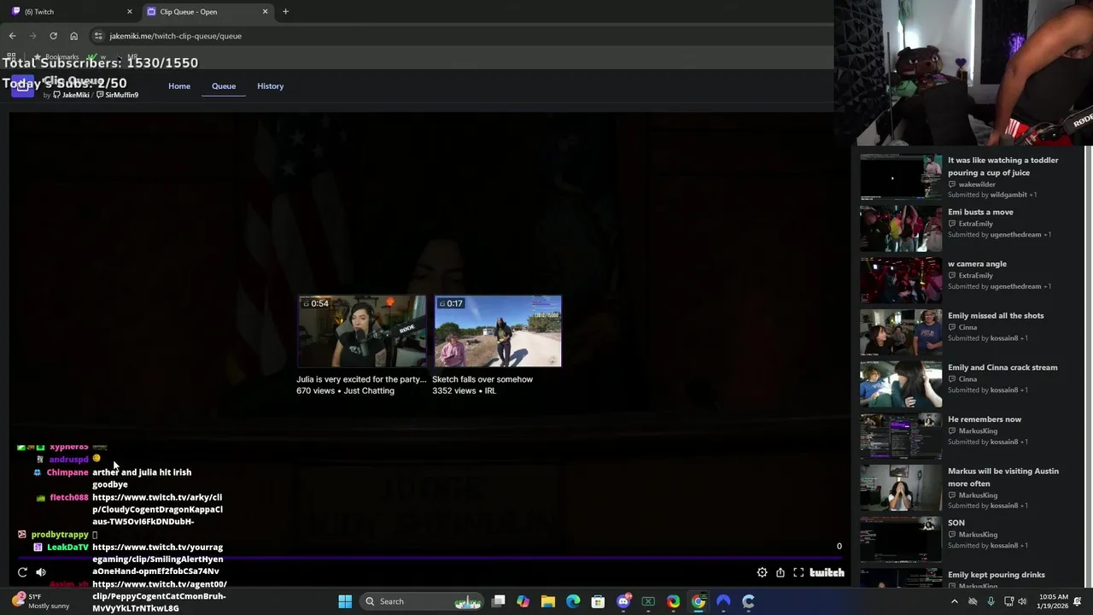Open Google Chrome from taskbar
1093x615 pixels.
[x=698, y=601]
